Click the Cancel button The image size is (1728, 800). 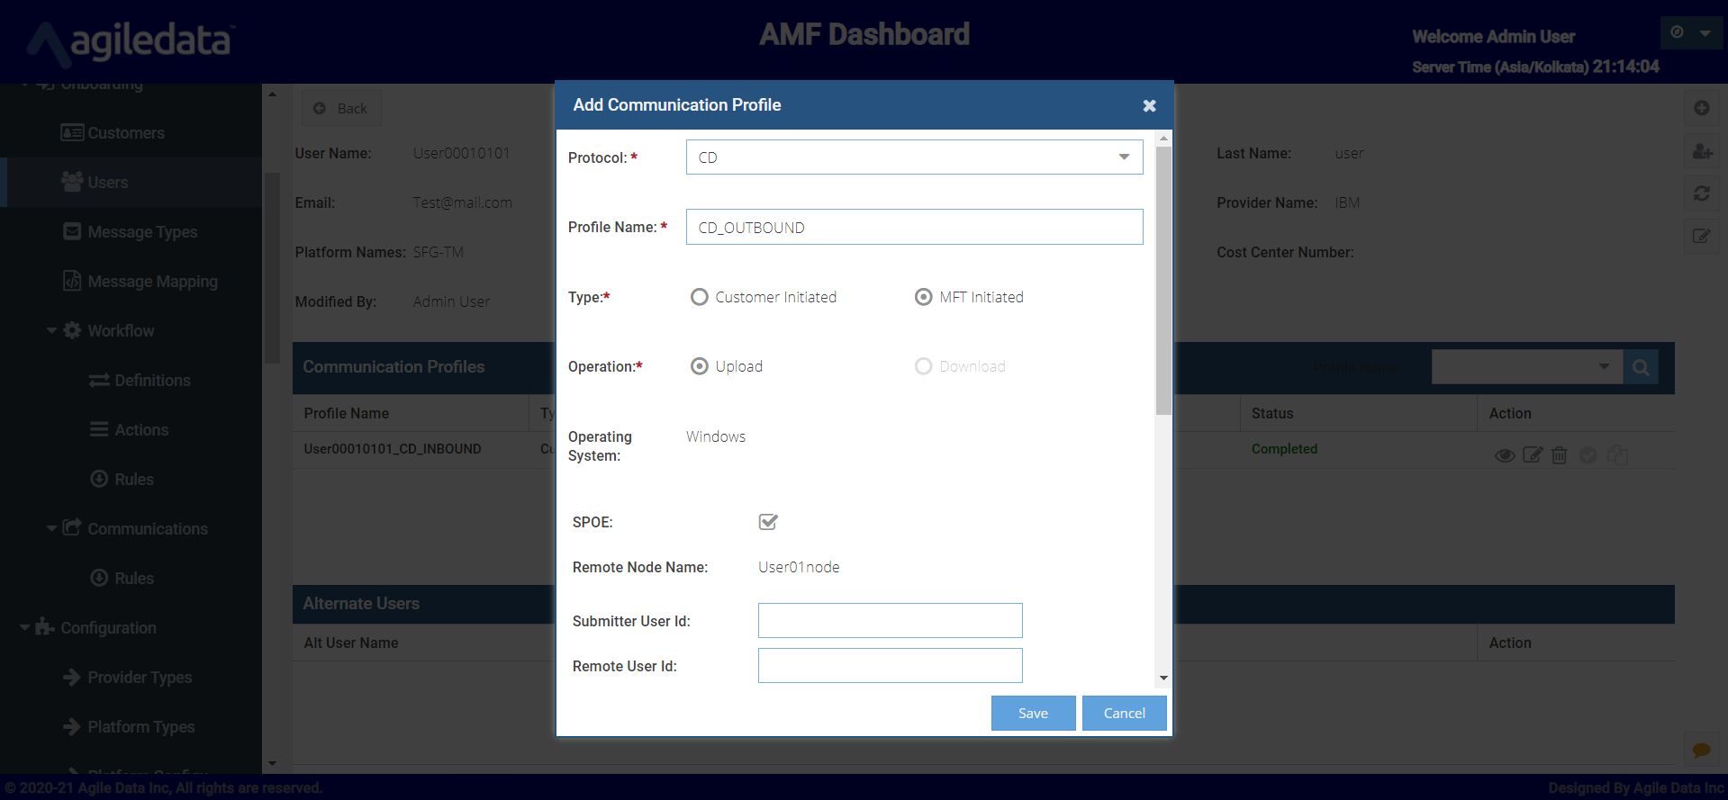1124,713
